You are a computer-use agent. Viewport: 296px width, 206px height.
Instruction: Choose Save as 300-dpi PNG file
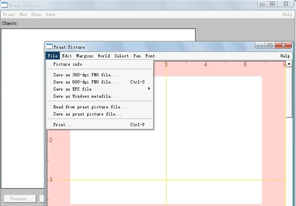[x=85, y=75]
